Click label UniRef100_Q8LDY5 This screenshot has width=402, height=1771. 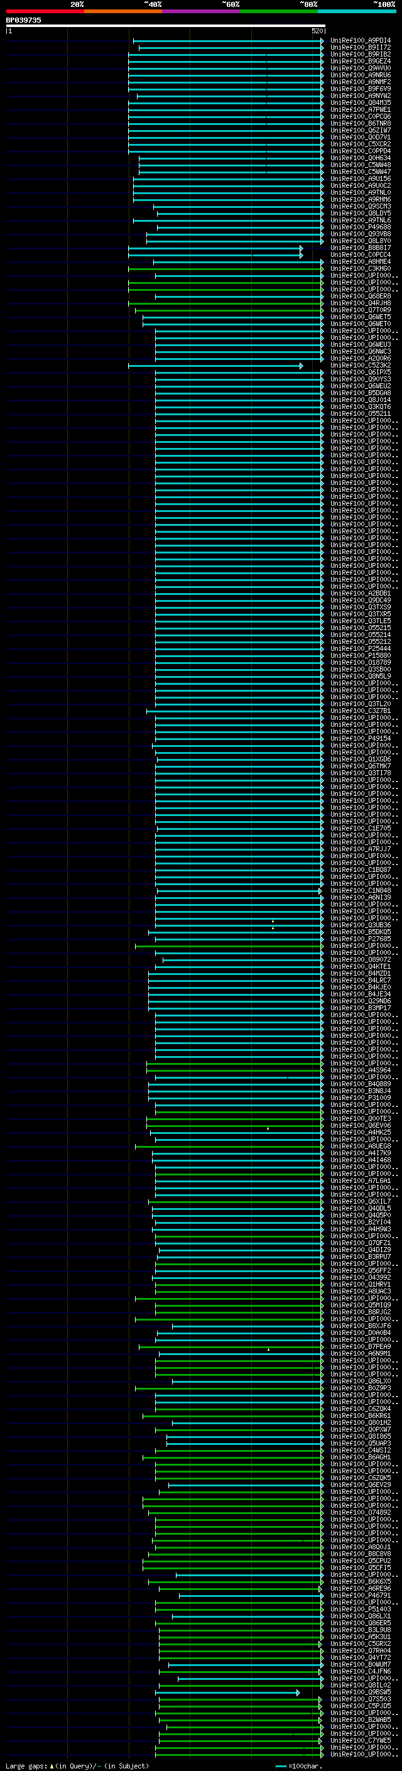360,213
